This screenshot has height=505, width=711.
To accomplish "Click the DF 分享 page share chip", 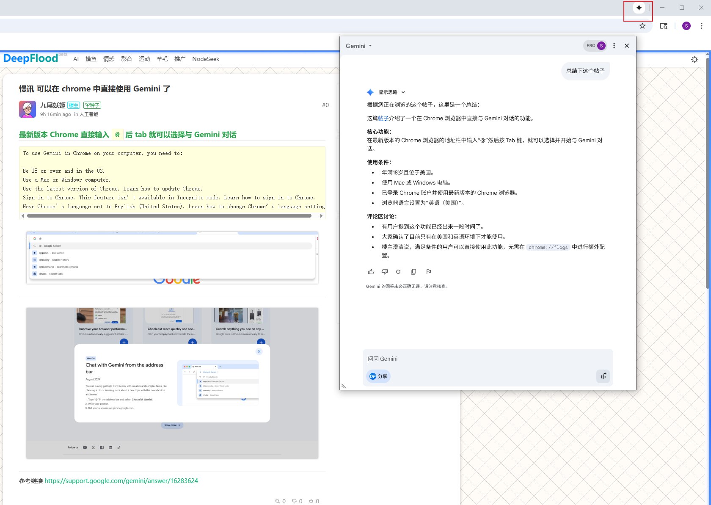I will coord(378,376).
